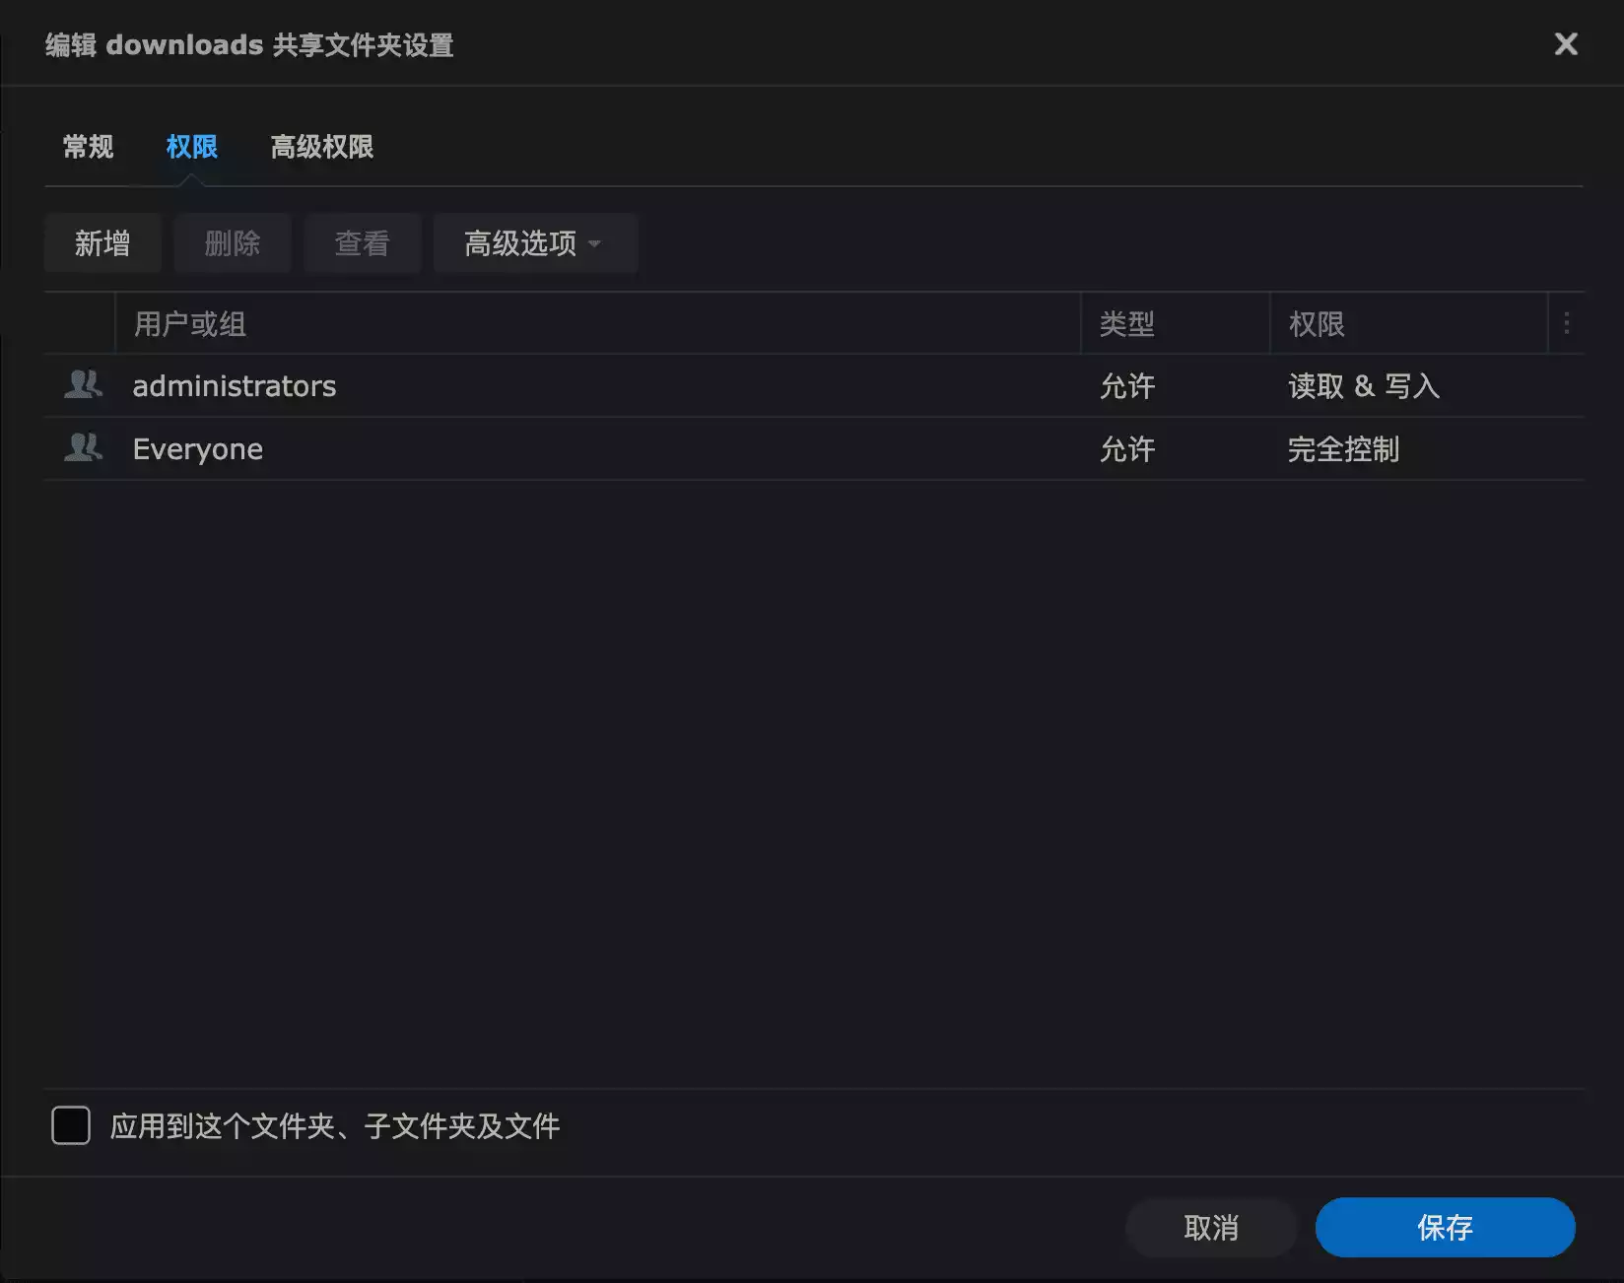Click the administrators group icon
1624x1283 pixels.
click(x=83, y=384)
